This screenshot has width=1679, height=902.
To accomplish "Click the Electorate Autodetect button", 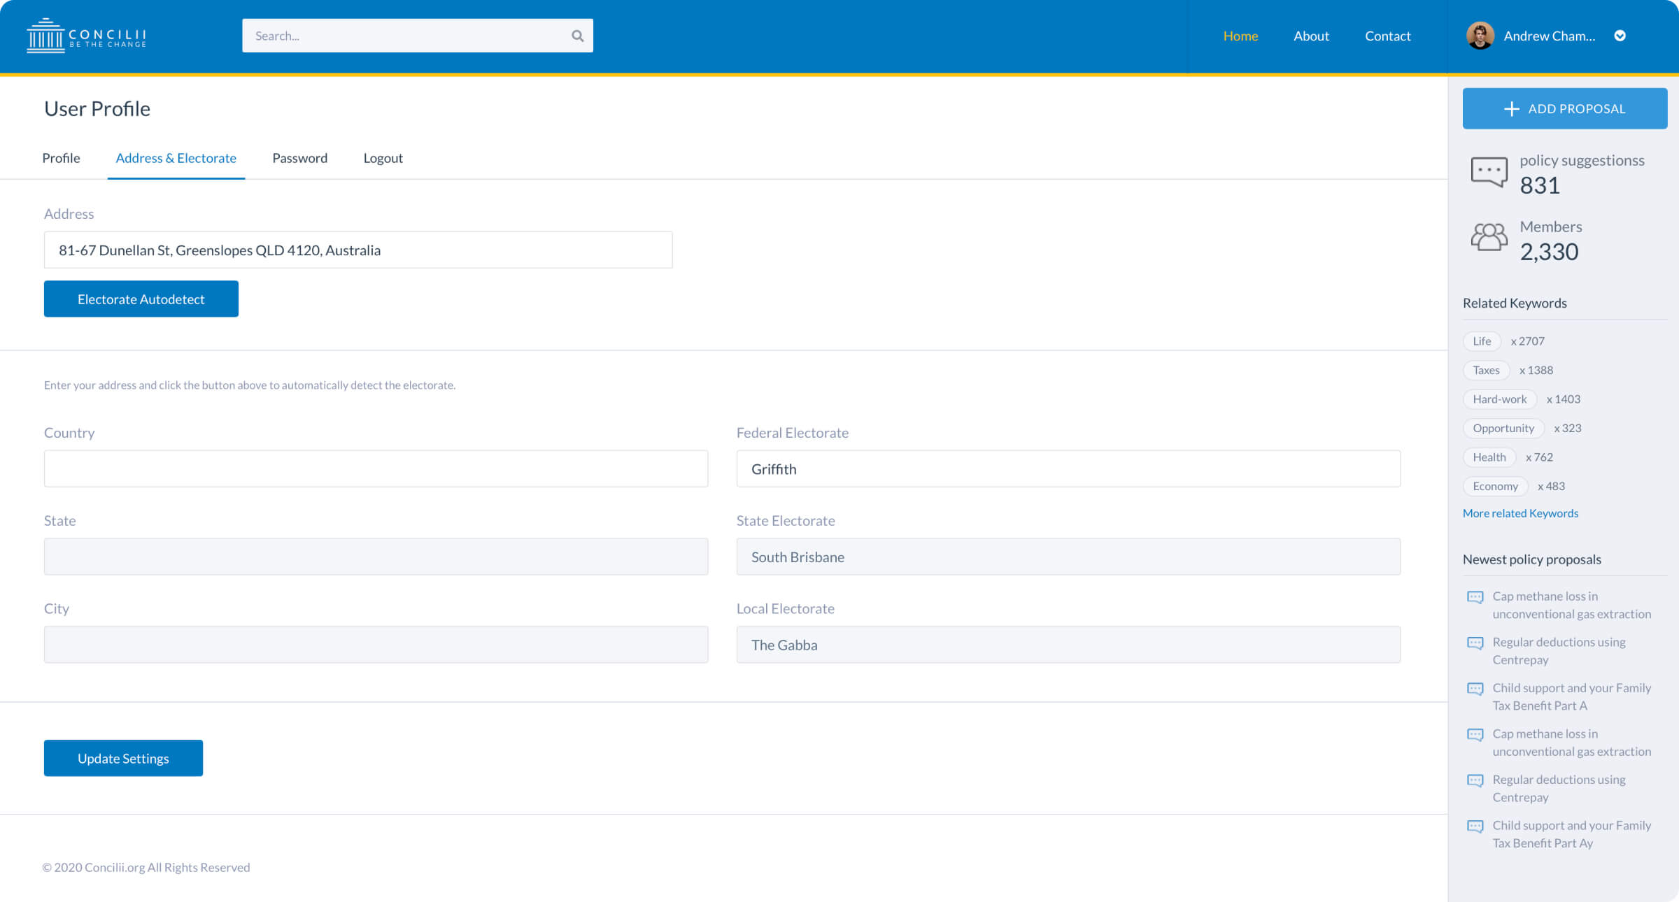I will point(141,299).
